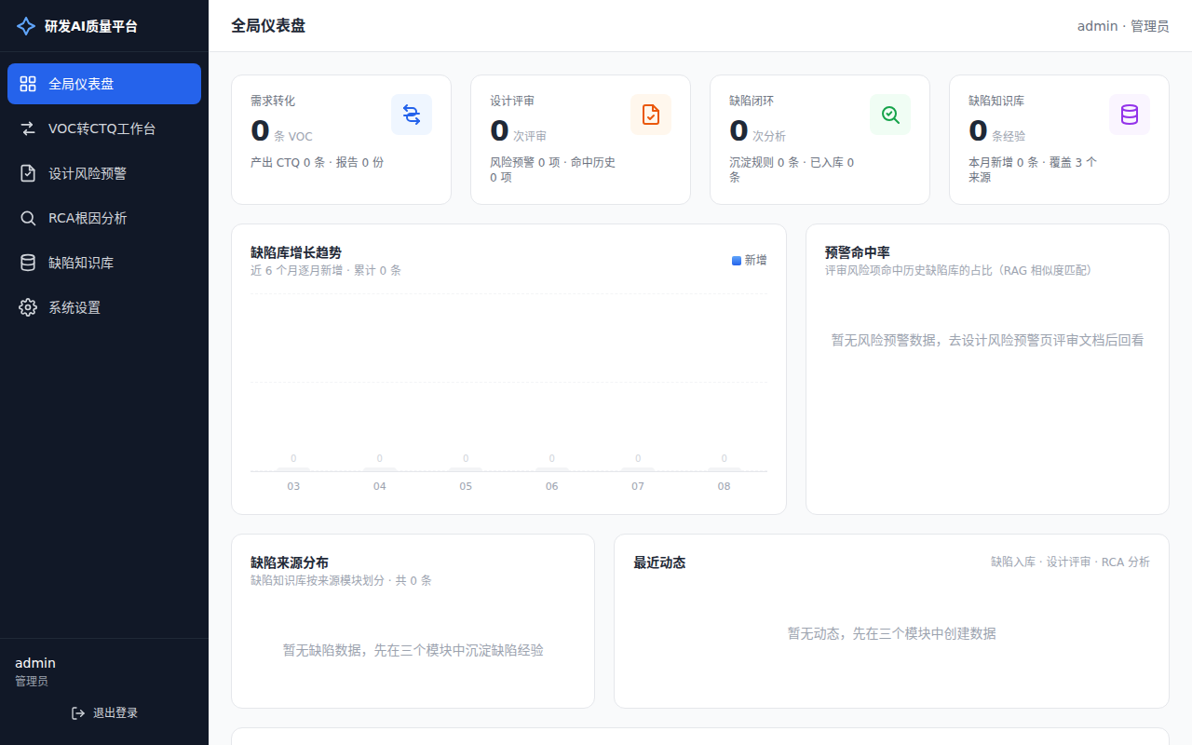This screenshot has height=745, width=1192.
Task: Click the 03 month bar in trend chart
Action: [293, 469]
